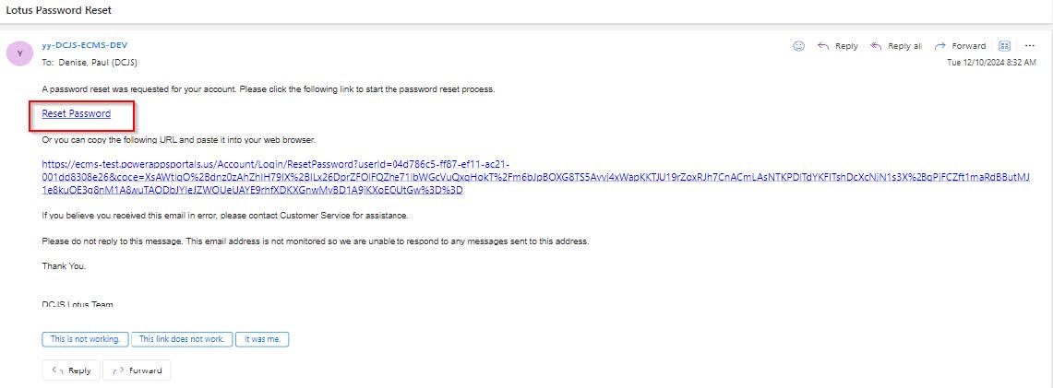Screen dimensions: 1053x388
Task: Click the Lotus Password Reset subject title
Action: 58,9
